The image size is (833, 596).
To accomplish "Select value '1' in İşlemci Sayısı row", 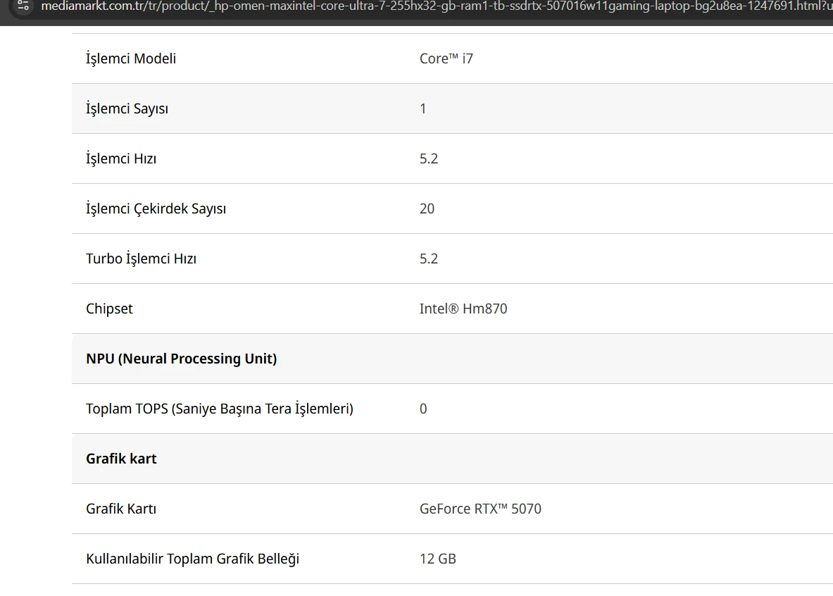I will (x=423, y=108).
